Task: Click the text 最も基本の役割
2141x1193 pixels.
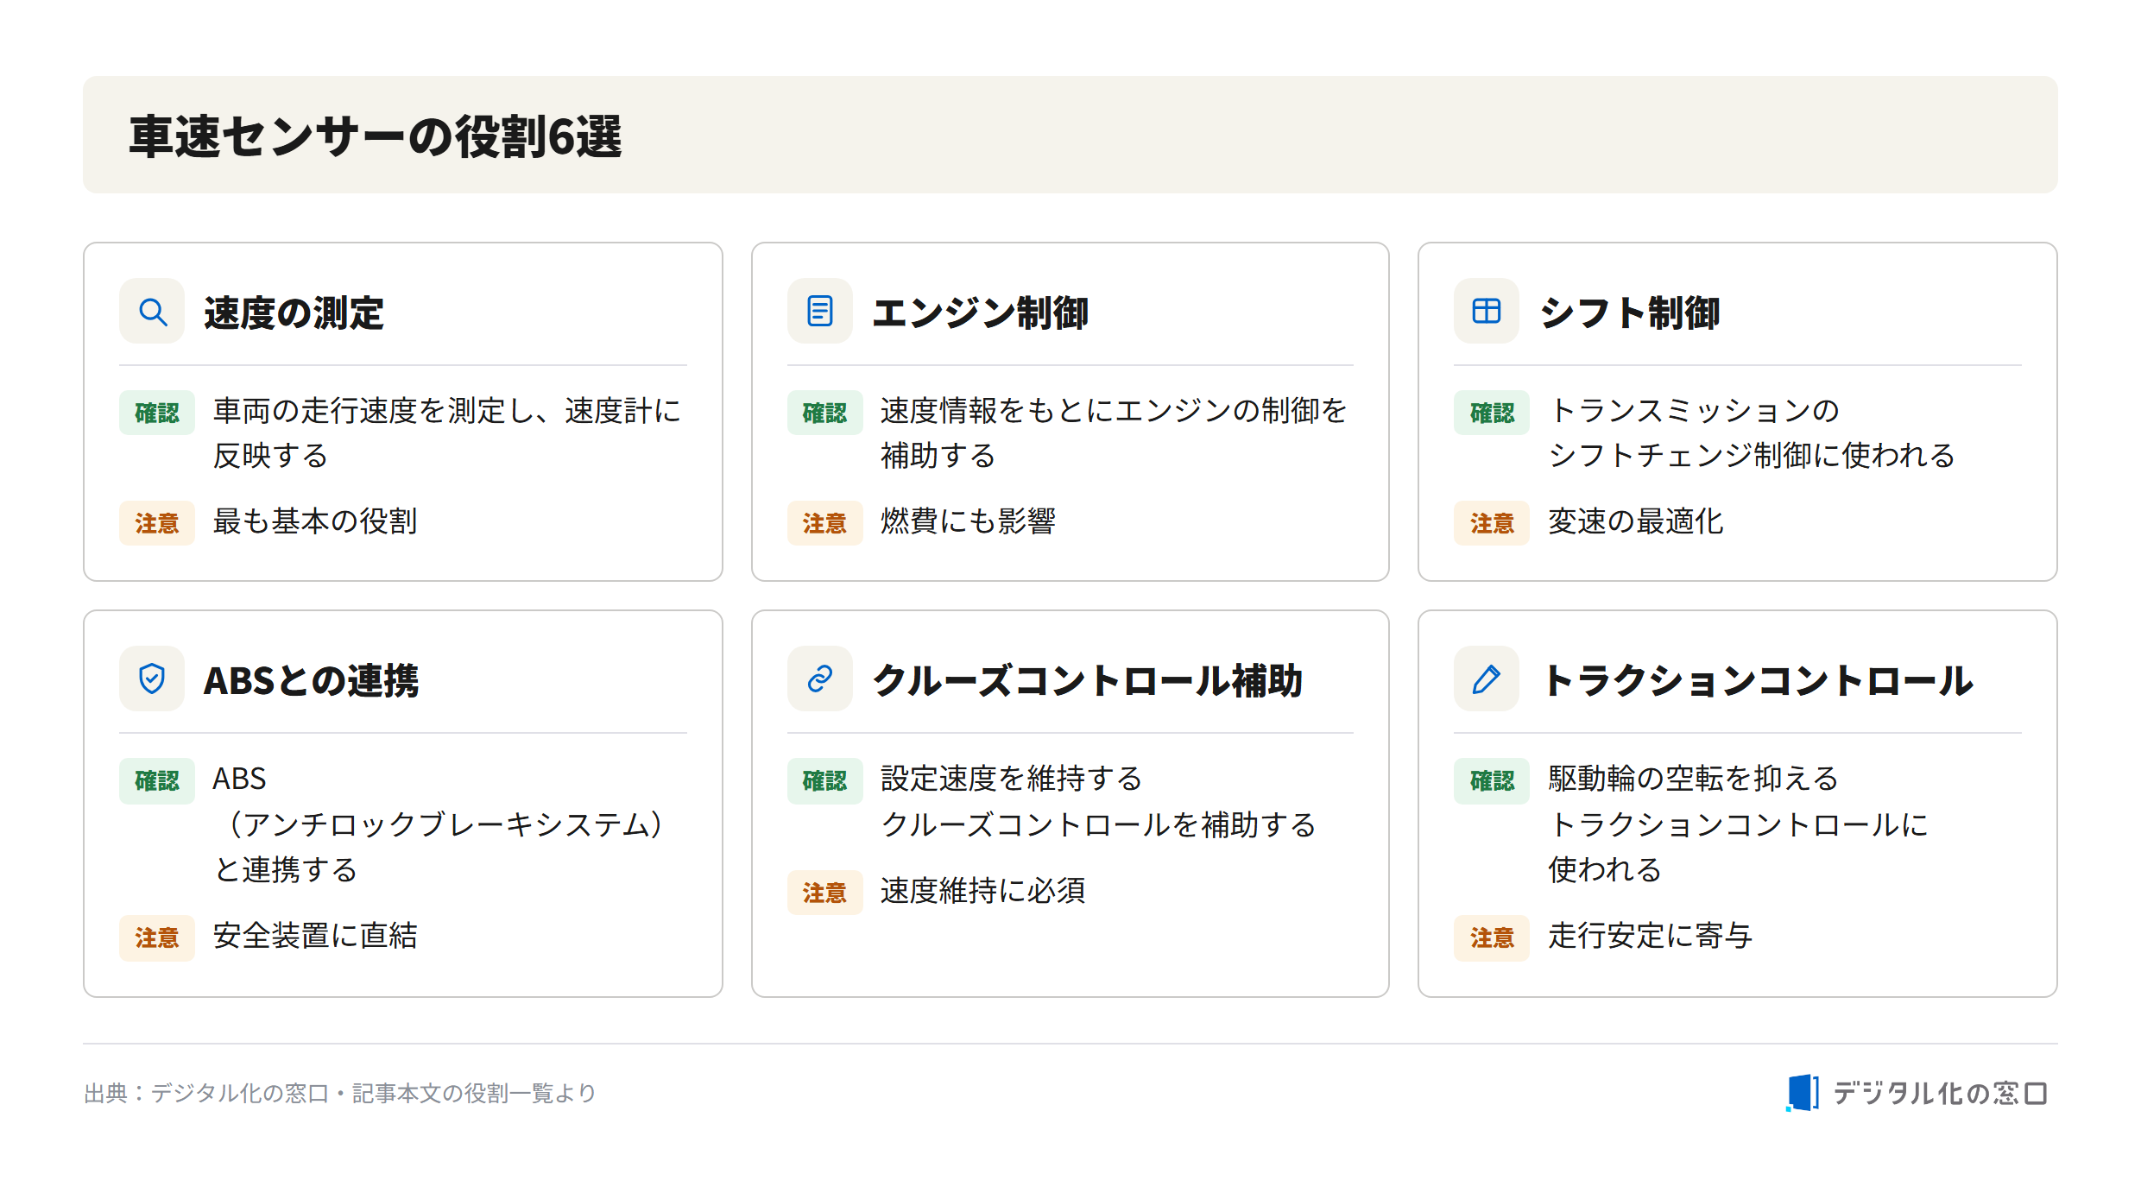Action: tap(315, 521)
